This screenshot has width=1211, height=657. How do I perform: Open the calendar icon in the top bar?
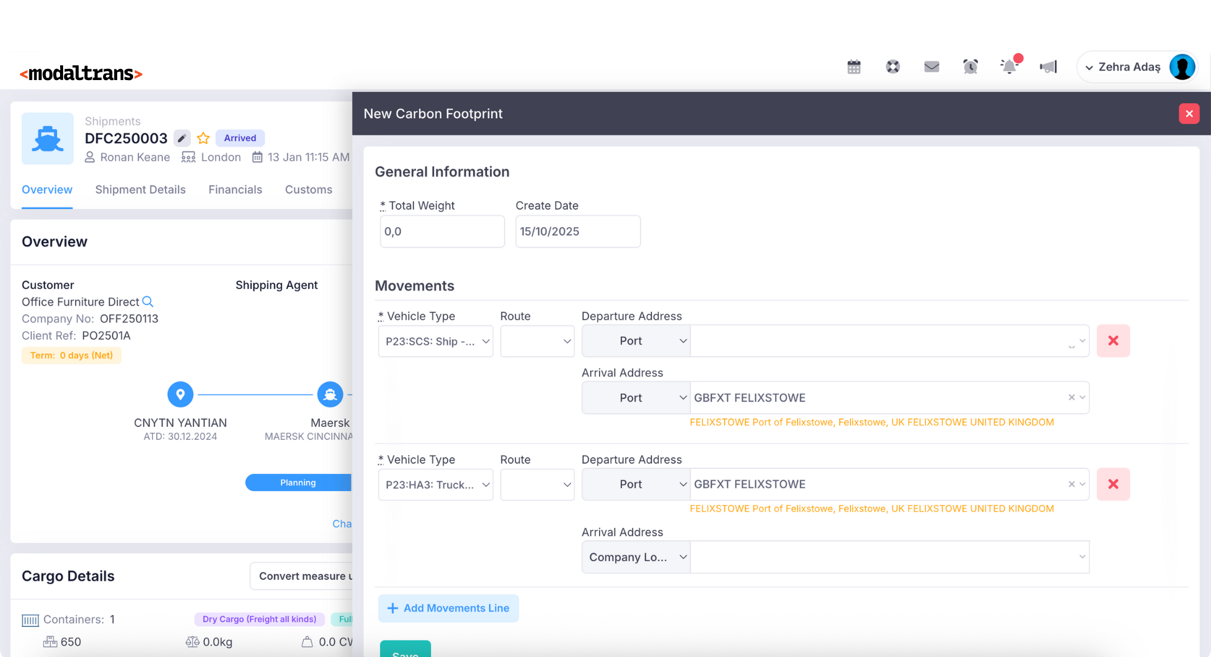853,67
